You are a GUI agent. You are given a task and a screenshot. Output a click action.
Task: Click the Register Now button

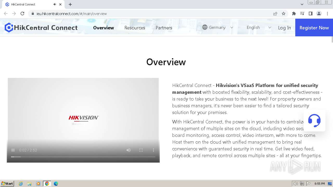[x=314, y=28]
